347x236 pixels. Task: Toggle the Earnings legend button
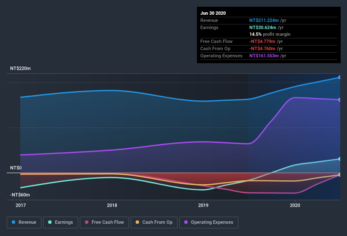click(60, 223)
